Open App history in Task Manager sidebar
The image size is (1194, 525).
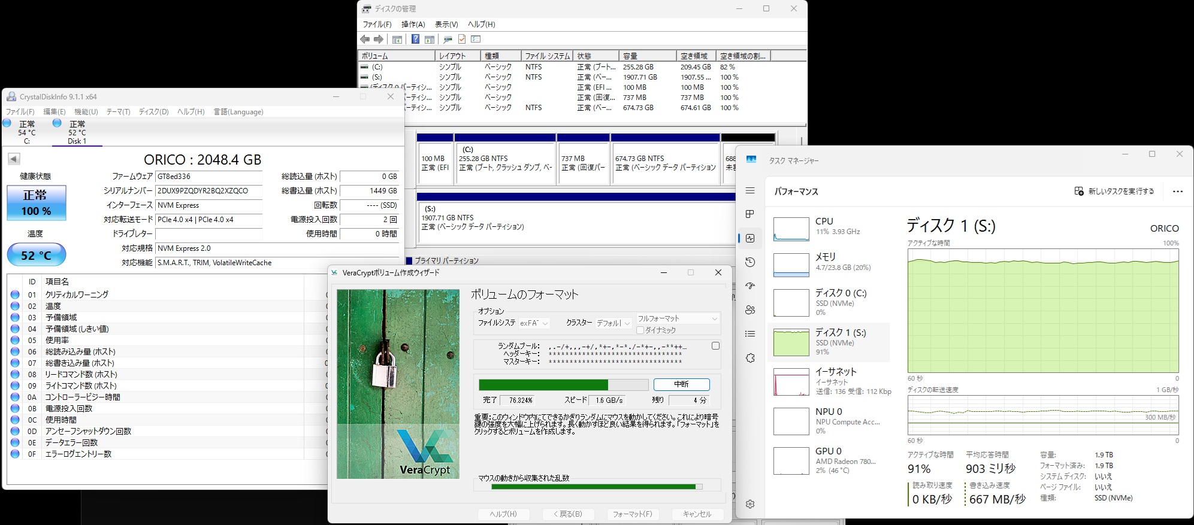pyautogui.click(x=750, y=262)
